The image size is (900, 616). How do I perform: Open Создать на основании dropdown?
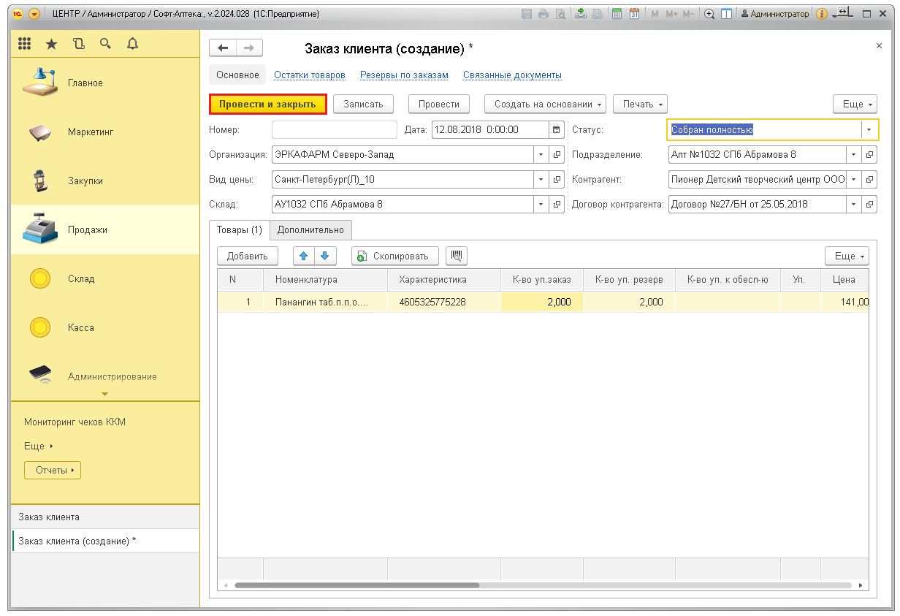tap(546, 104)
